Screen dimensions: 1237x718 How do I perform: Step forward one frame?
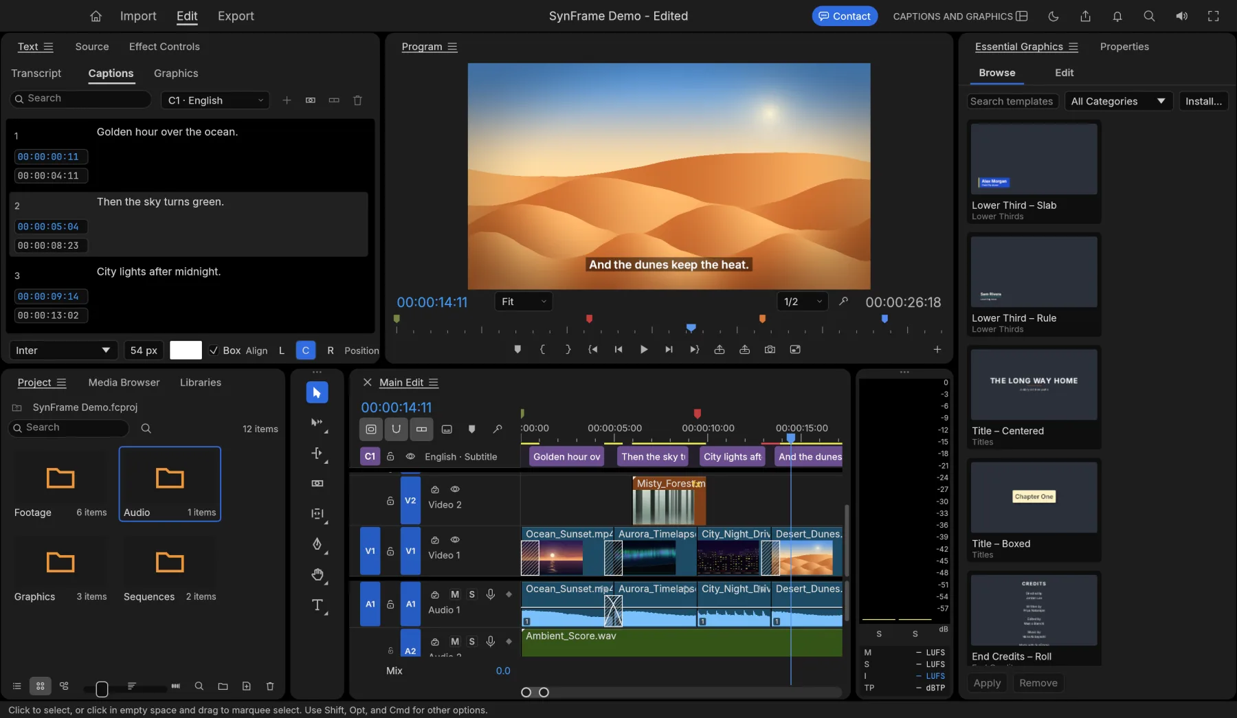(x=669, y=350)
